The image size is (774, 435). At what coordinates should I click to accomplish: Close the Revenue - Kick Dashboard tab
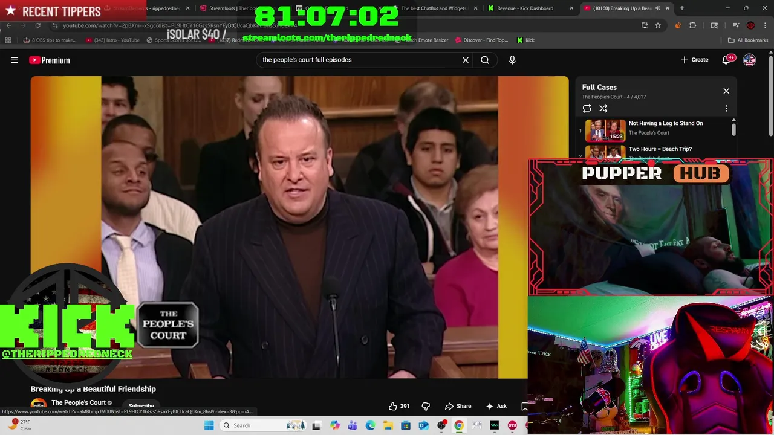point(571,8)
